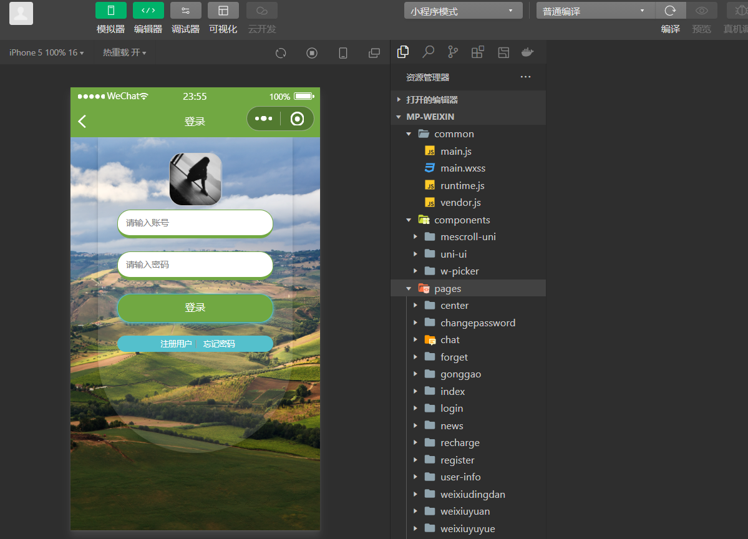Open the search icon in sidebar
748x539 pixels.
(428, 52)
